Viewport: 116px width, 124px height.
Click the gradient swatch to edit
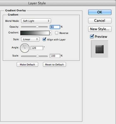pyautogui.click(x=35, y=33)
